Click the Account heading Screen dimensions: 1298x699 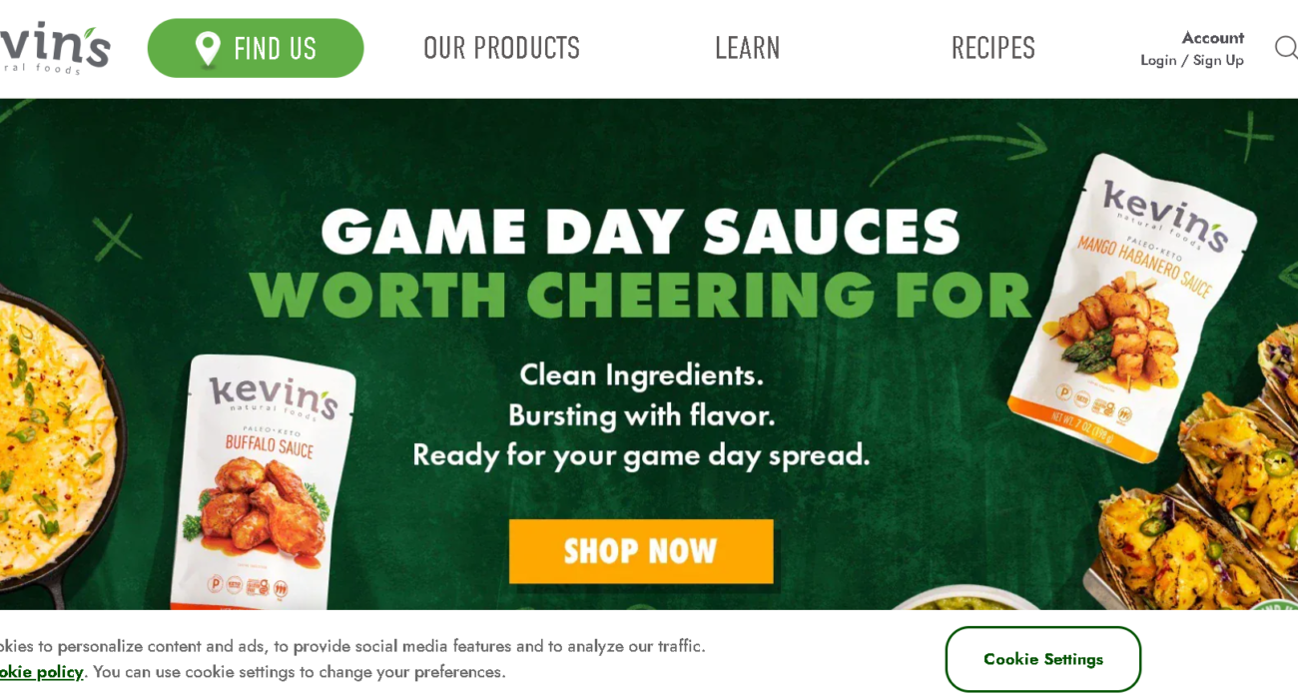(1212, 38)
